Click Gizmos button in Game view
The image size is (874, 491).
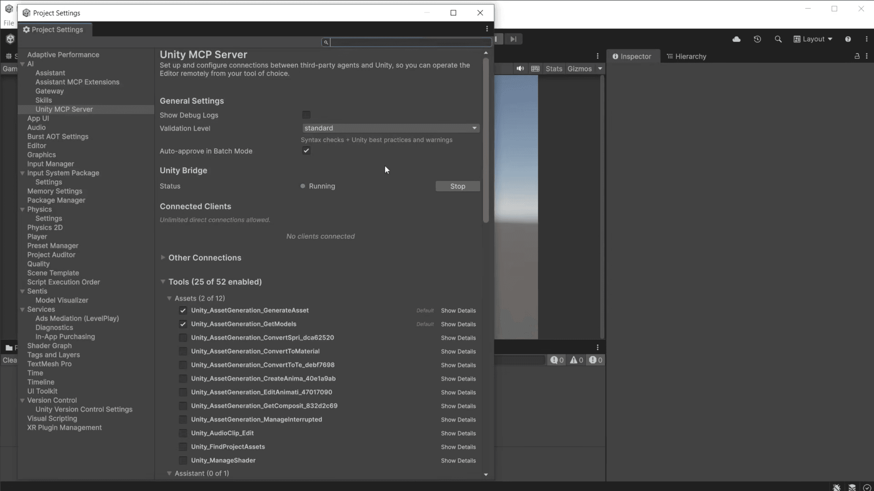(579, 69)
